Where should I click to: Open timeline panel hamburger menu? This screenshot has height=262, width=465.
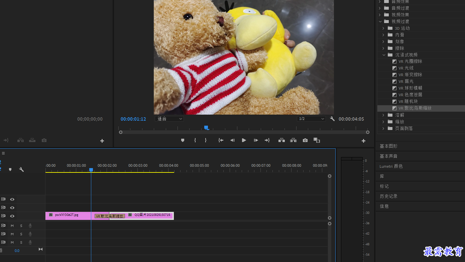(x=3, y=153)
